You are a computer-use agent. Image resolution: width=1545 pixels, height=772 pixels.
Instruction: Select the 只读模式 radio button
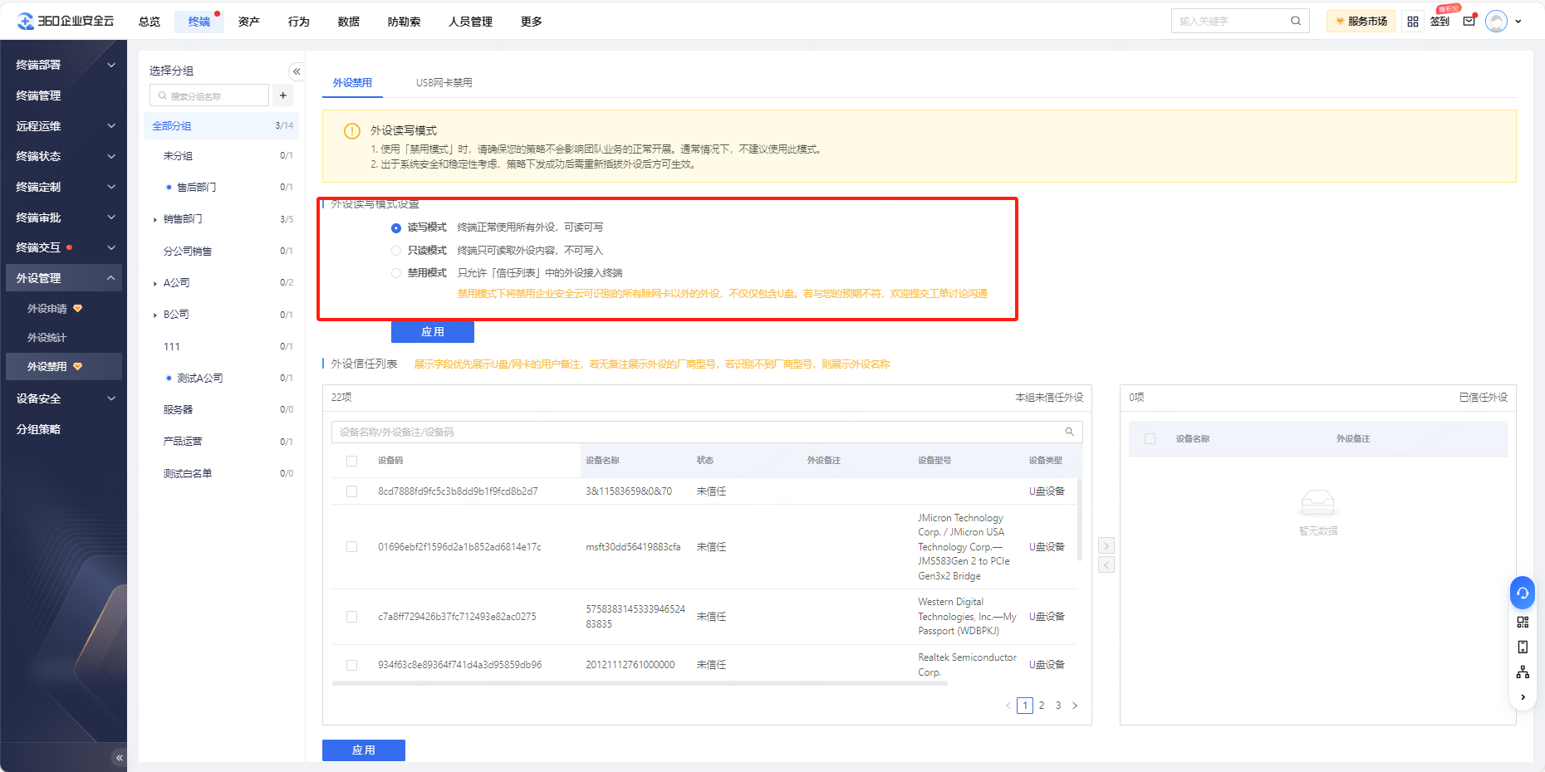pyautogui.click(x=396, y=251)
